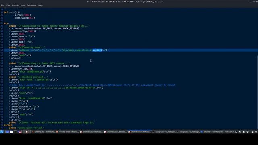Click the print 'Sending payload...' line
The height and width of the screenshot is (145, 258).
point(29,77)
